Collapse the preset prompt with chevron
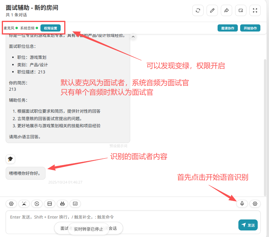 [x=133, y=36]
